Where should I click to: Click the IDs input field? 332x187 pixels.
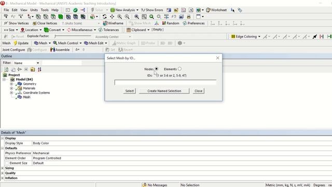click(165, 82)
